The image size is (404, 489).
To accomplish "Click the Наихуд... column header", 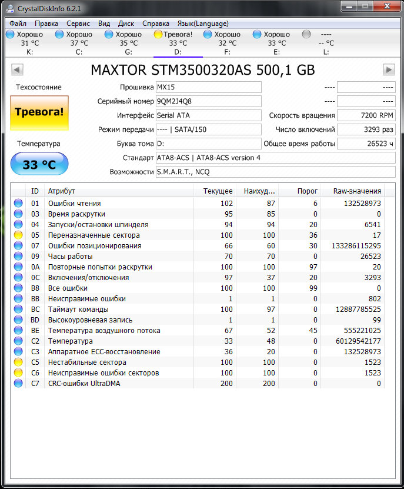I will [258, 191].
